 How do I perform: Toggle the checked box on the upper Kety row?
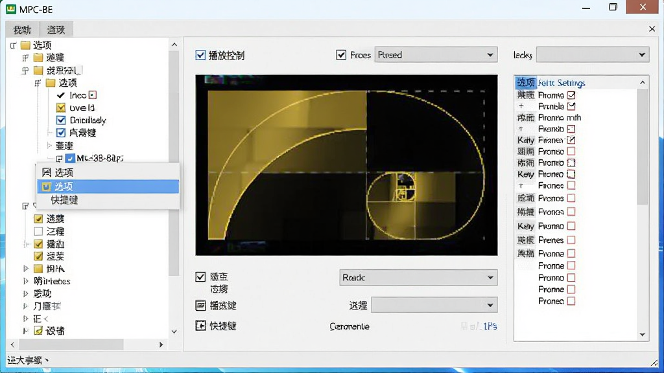571,140
